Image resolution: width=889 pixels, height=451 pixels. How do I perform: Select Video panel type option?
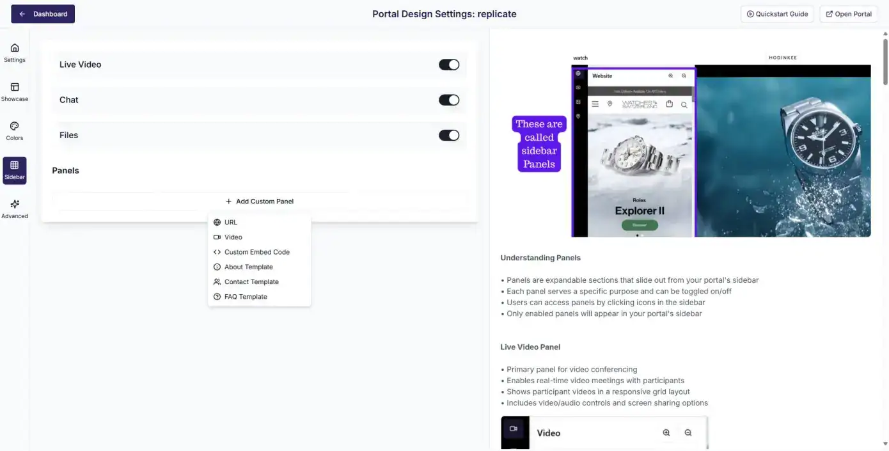tap(233, 237)
